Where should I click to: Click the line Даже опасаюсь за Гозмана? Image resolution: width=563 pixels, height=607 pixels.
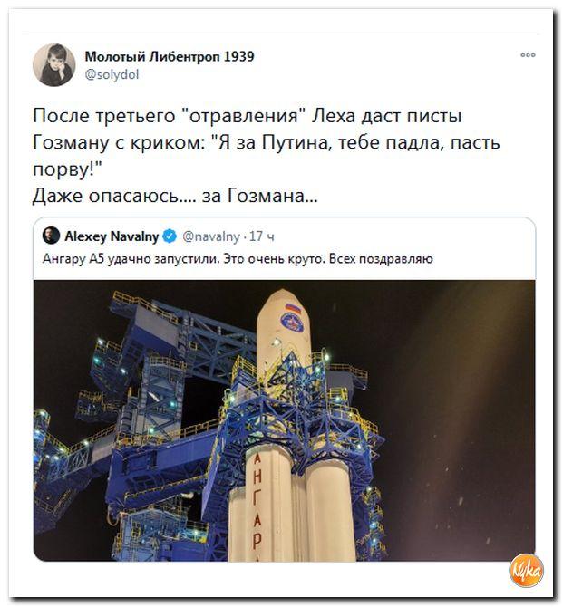tap(175, 196)
